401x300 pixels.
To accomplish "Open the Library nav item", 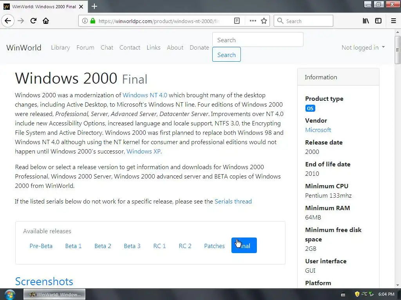I will click(60, 47).
